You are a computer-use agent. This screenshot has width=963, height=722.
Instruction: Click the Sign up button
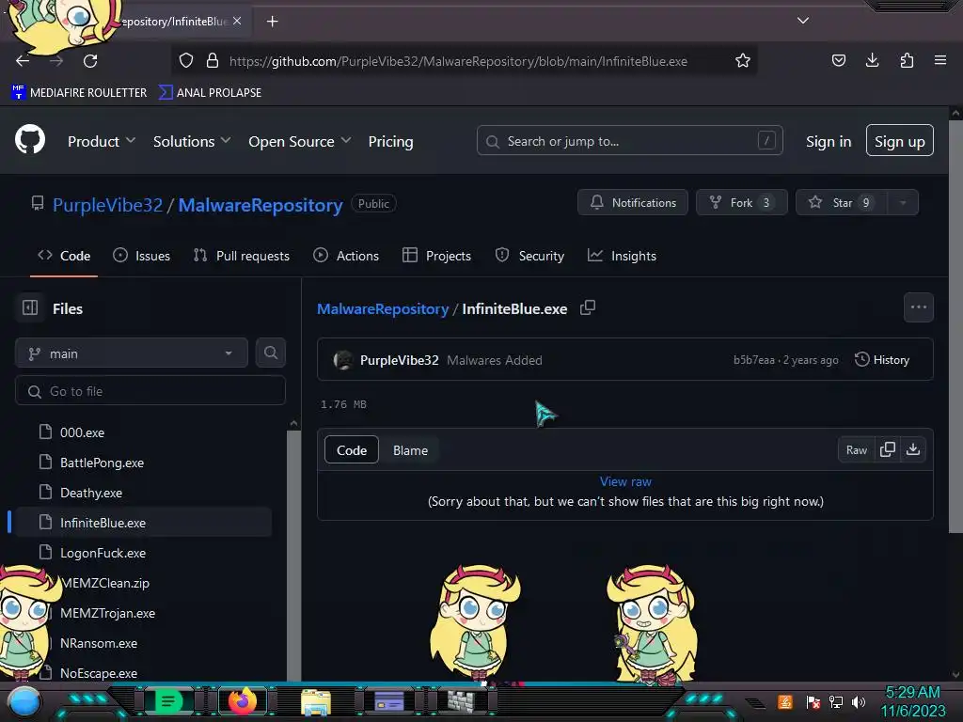click(x=900, y=141)
